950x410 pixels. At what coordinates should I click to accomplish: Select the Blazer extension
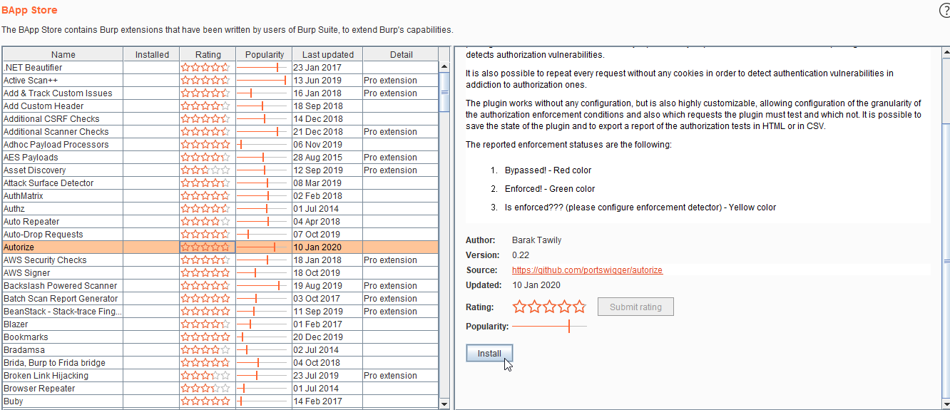coord(220,324)
